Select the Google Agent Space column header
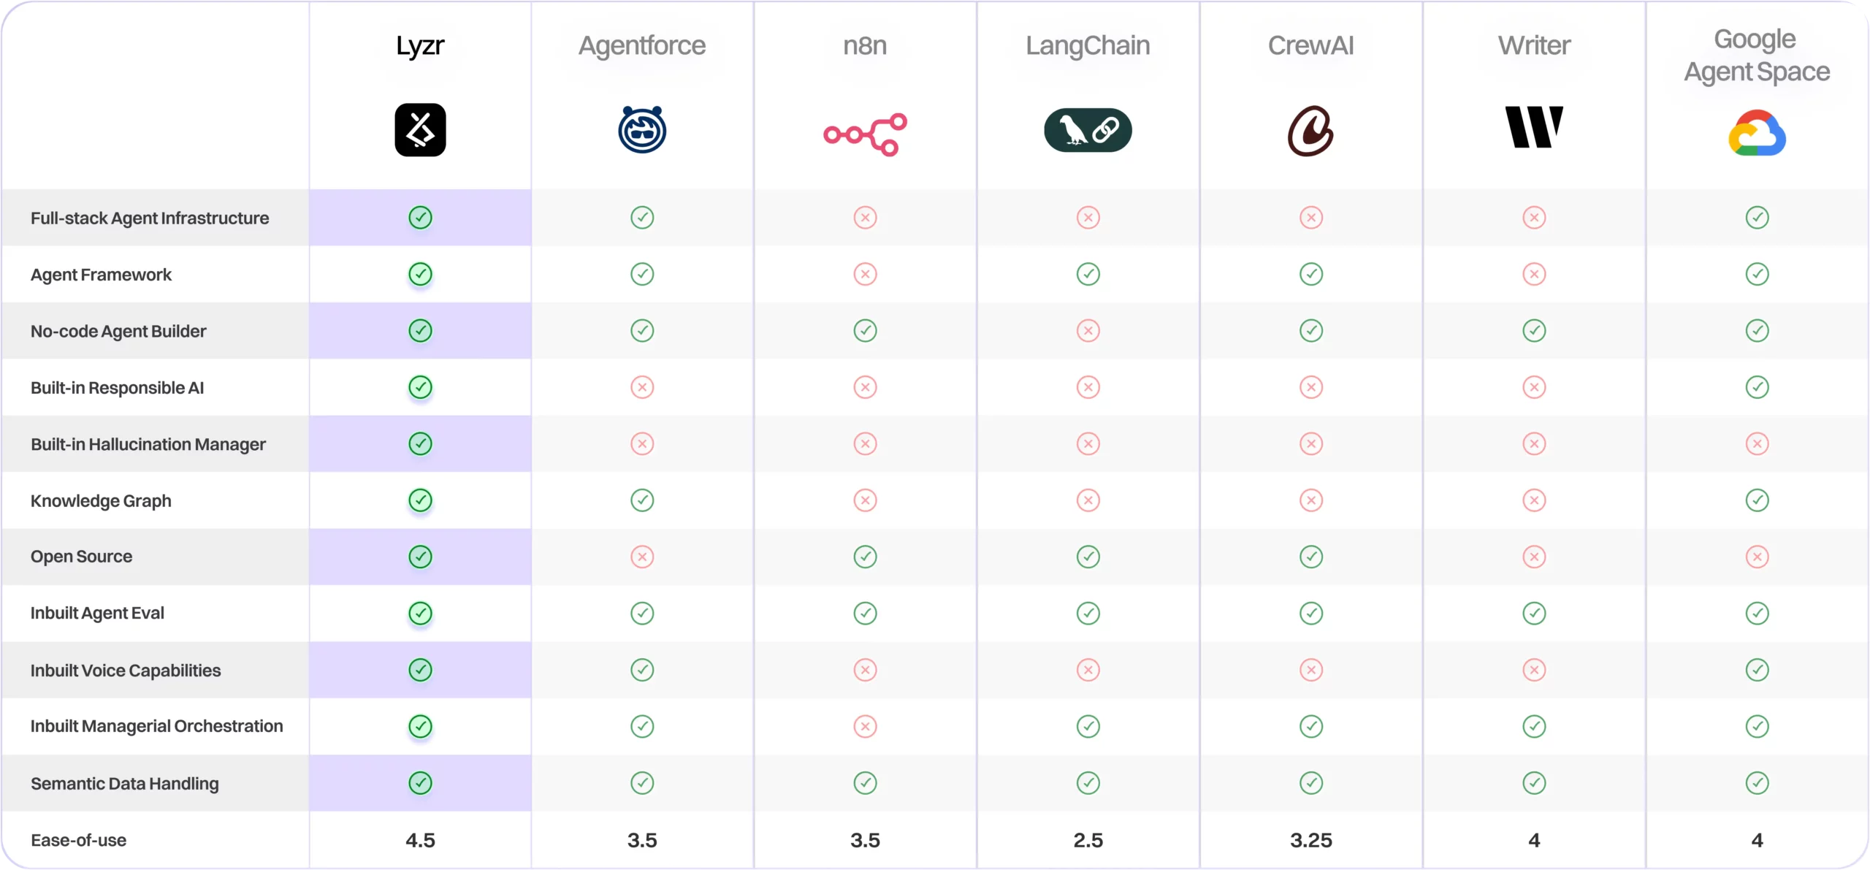This screenshot has height=870, width=1870. pos(1757,56)
